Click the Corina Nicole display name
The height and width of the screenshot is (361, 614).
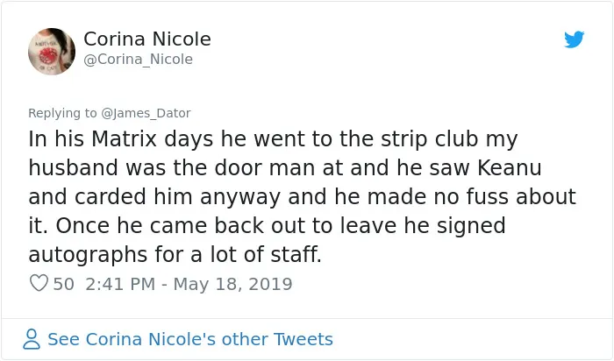pyautogui.click(x=147, y=39)
